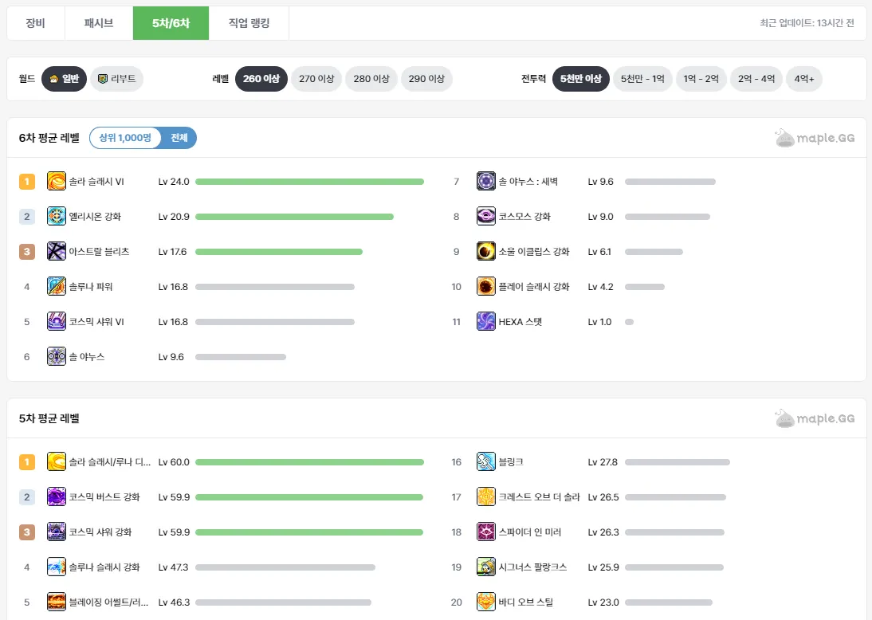Click the 코스믹 버스트 강화 skill name
Image resolution: width=872 pixels, height=620 pixels.
[104, 496]
